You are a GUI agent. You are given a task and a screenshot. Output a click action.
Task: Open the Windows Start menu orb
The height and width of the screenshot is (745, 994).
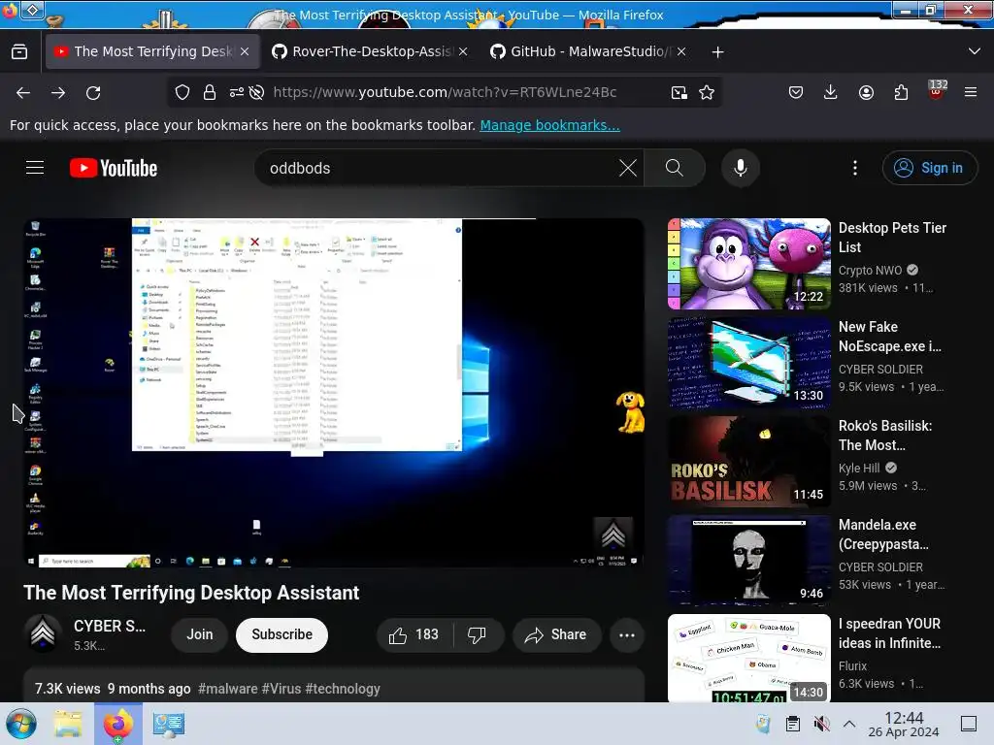pyautogui.click(x=21, y=724)
